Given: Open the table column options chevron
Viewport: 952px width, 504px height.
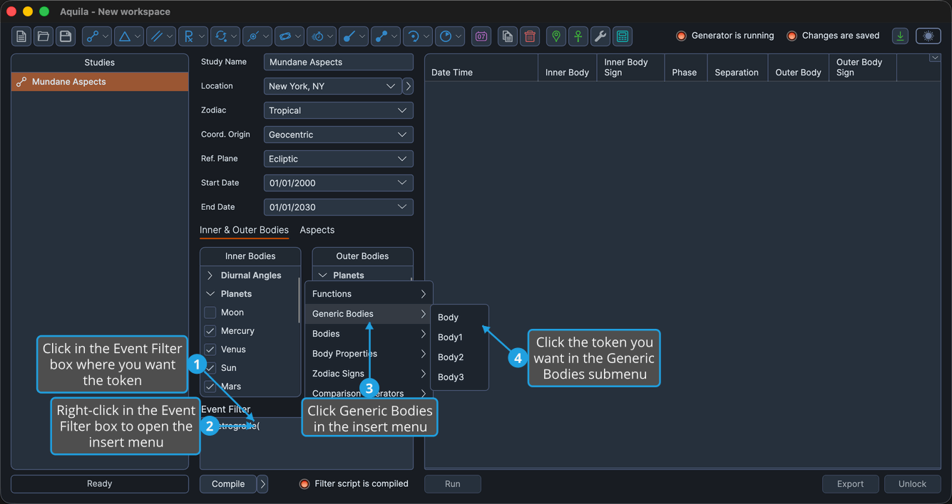Looking at the screenshot, I should (935, 58).
